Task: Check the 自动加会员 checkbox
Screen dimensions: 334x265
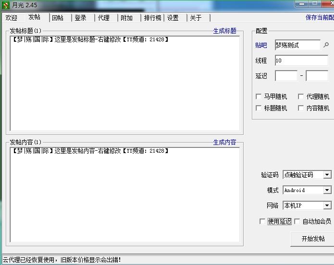Action: coord(297,221)
